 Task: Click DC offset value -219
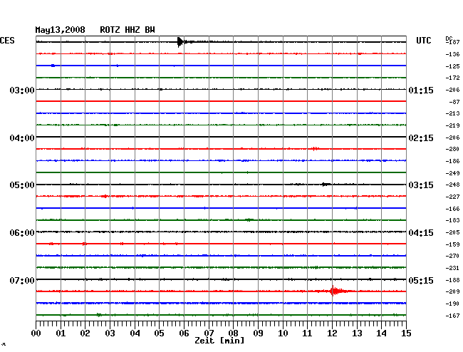tap(452, 125)
